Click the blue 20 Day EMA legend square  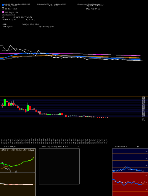click(x=3, y=5)
